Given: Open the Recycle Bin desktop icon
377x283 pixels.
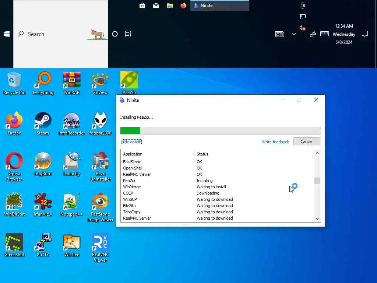Looking at the screenshot, I should [14, 83].
